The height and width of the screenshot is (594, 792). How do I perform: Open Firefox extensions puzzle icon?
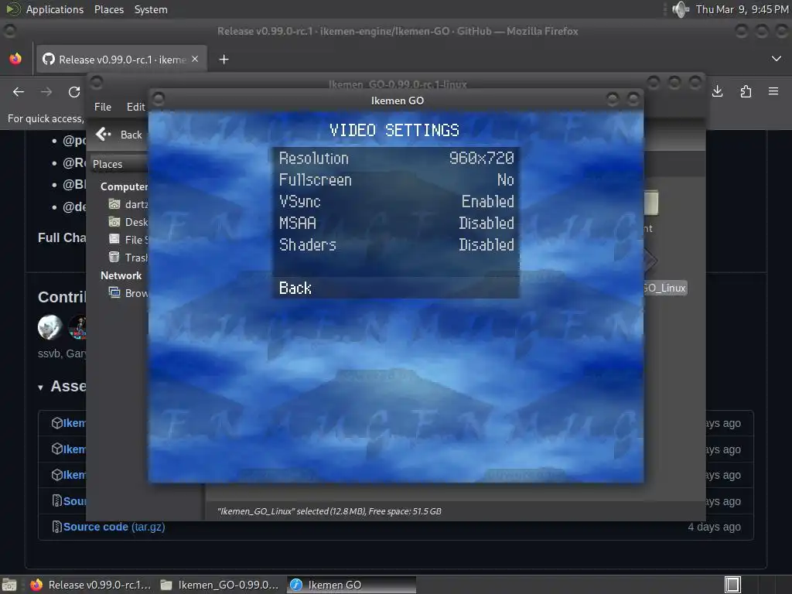coord(746,91)
